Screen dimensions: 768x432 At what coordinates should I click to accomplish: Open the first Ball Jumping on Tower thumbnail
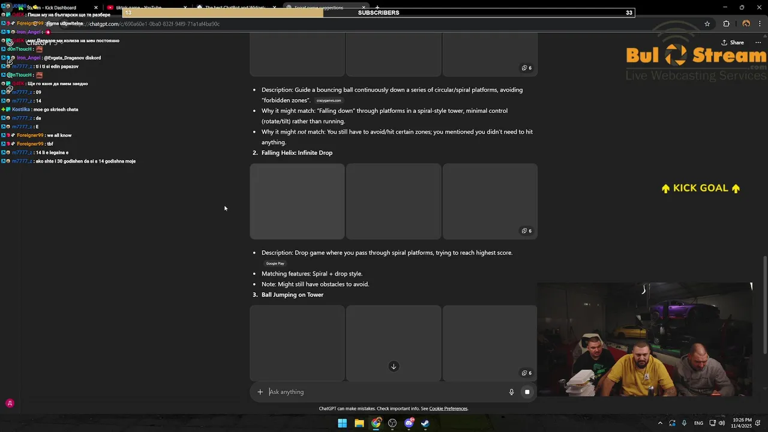(297, 343)
